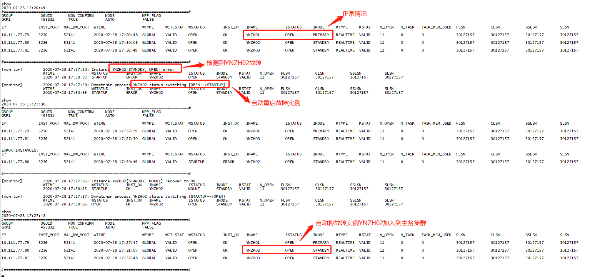
Task: Click STANDBY in the 17:30:08 WTIME row
Action: tap(321, 43)
